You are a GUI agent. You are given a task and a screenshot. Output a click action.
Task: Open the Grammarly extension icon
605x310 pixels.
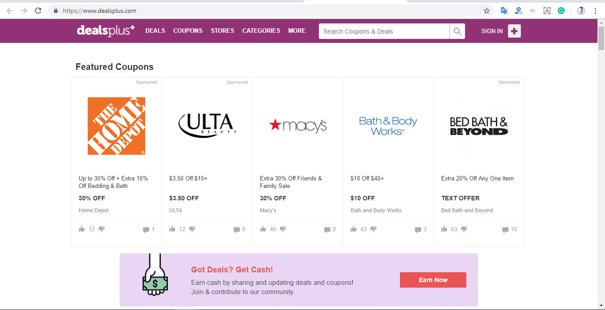point(561,11)
